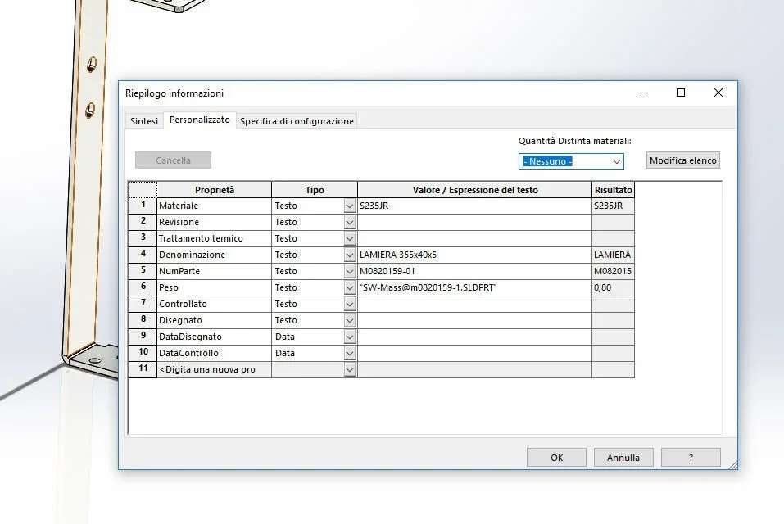The width and height of the screenshot is (784, 524).
Task: Open help with the ? button
Action: (691, 458)
